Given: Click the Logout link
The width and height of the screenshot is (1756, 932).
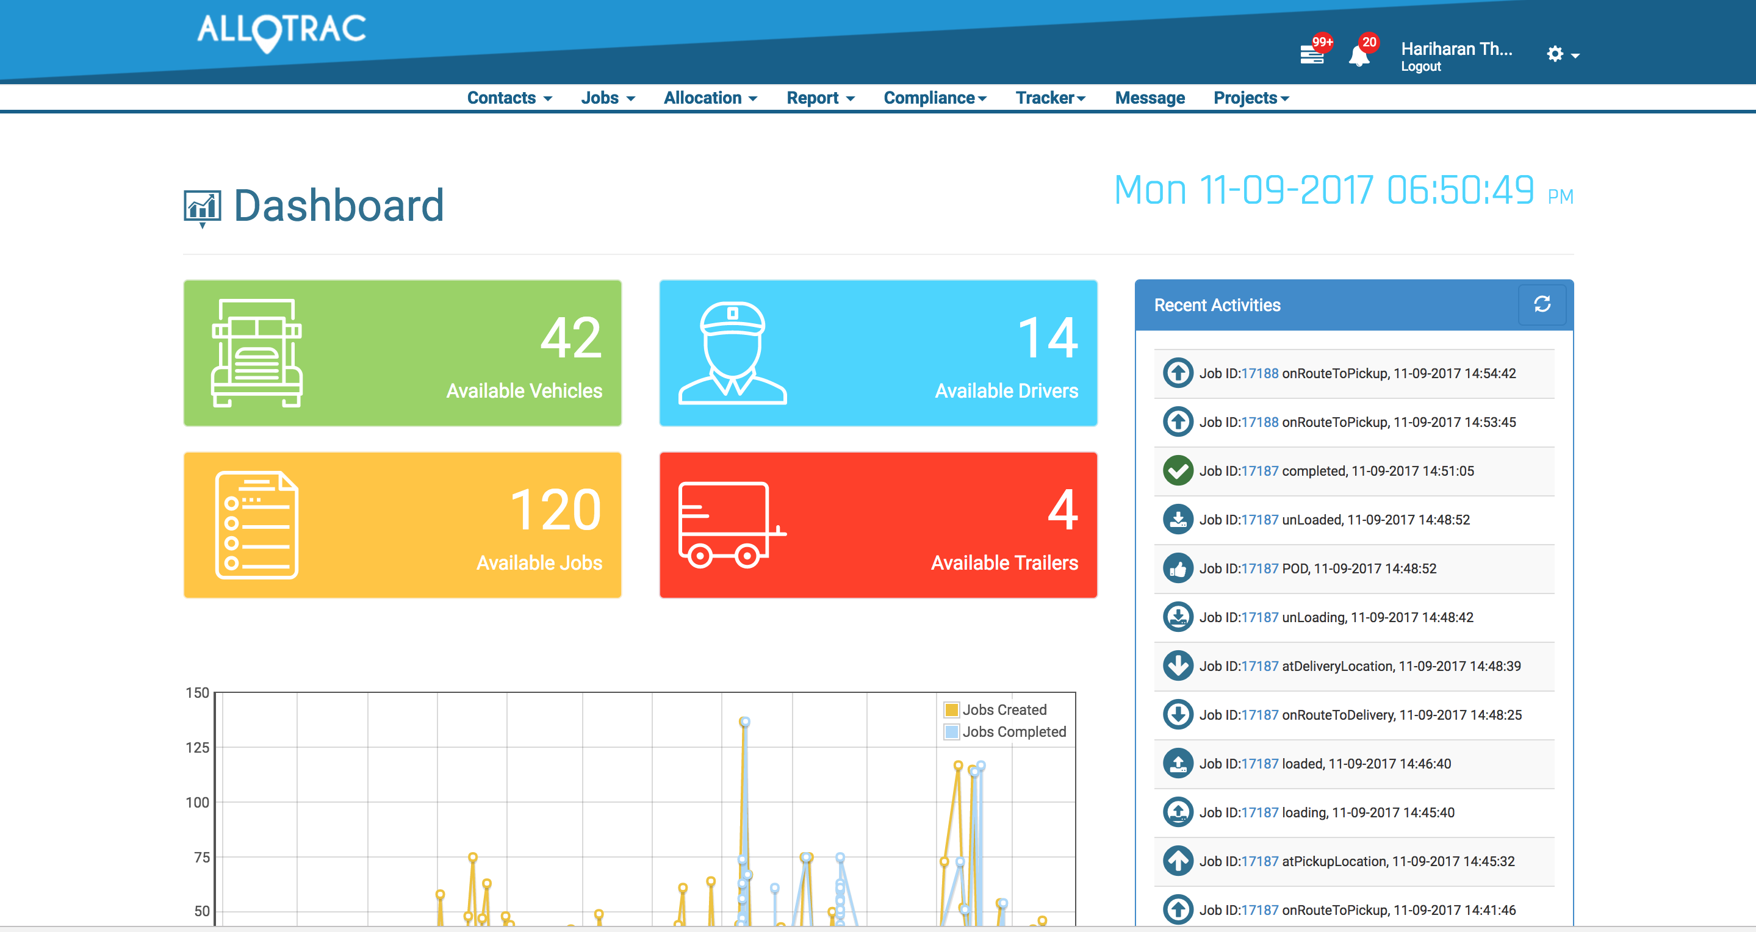Looking at the screenshot, I should click(x=1420, y=66).
